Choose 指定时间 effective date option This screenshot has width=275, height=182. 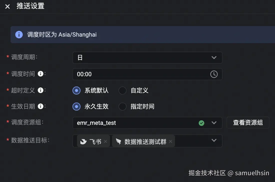tap(122, 107)
